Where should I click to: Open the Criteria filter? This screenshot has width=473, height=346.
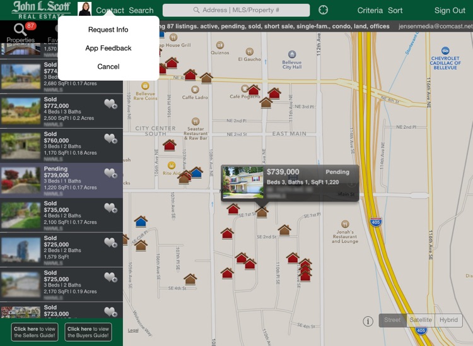tap(370, 10)
